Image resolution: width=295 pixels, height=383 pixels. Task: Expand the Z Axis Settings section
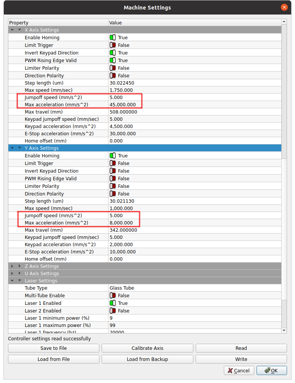coord(19,266)
